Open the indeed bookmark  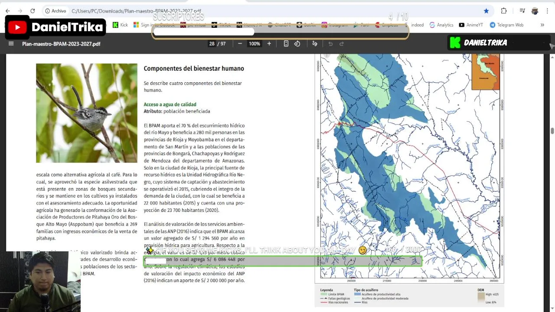(414, 25)
